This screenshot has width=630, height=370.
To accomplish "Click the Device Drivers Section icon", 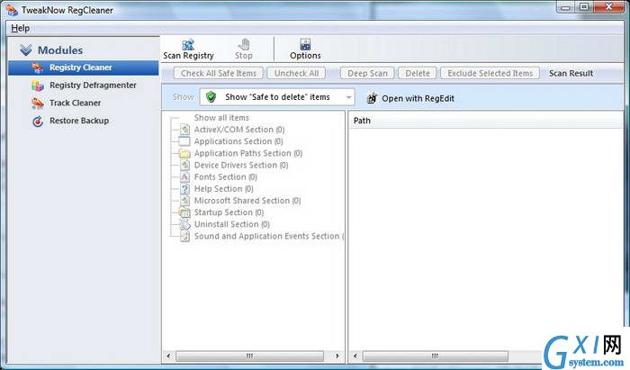I will coord(184,165).
